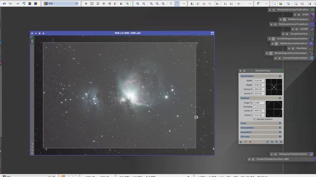Expand the Resolution section
The height and width of the screenshot is (177, 316).
click(280, 132)
